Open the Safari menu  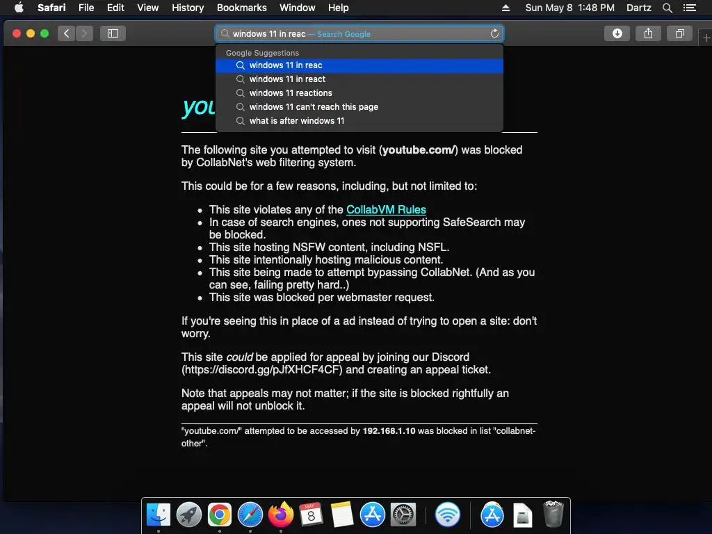(x=51, y=8)
